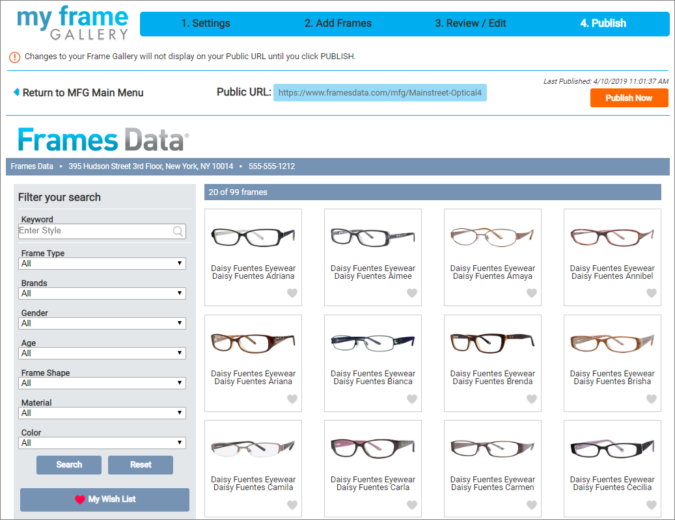This screenshot has width=675, height=520.
Task: Click the Frames Data logo
Action: pos(103,140)
